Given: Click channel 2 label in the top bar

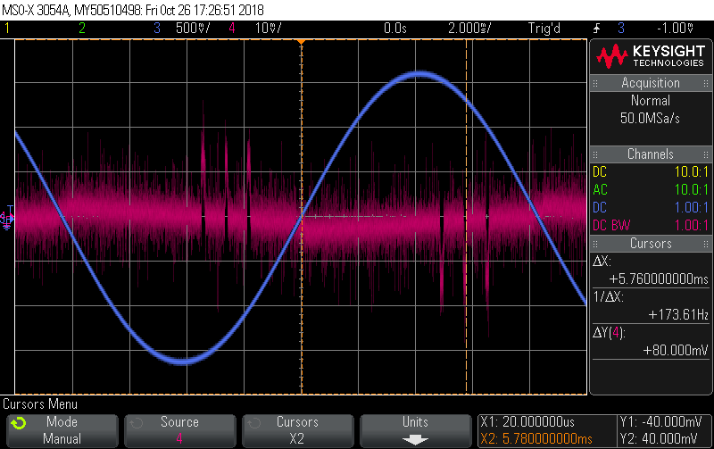Looking at the screenshot, I should [82, 29].
